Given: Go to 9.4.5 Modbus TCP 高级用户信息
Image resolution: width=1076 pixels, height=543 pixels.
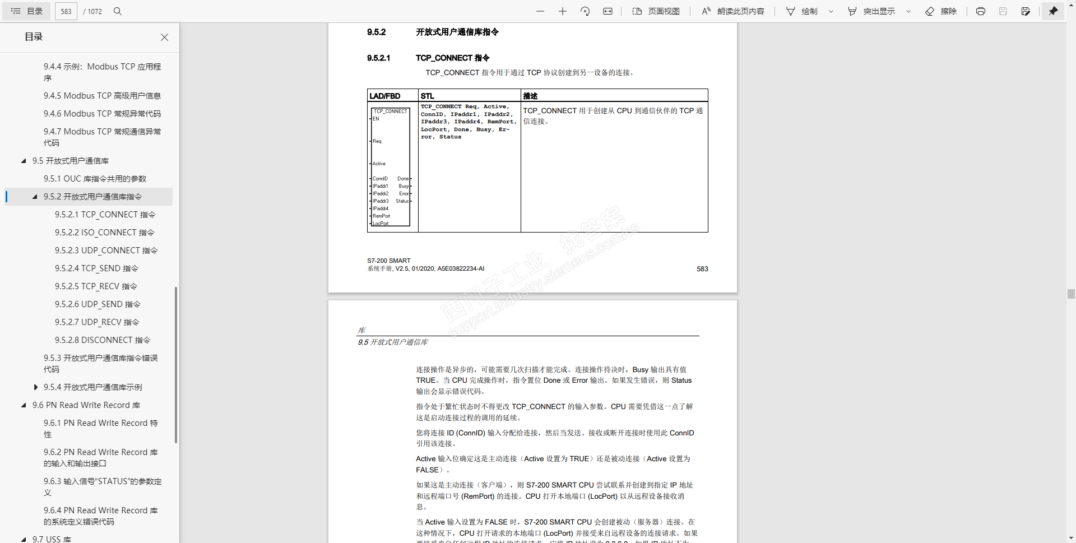Looking at the screenshot, I should pyautogui.click(x=103, y=96).
